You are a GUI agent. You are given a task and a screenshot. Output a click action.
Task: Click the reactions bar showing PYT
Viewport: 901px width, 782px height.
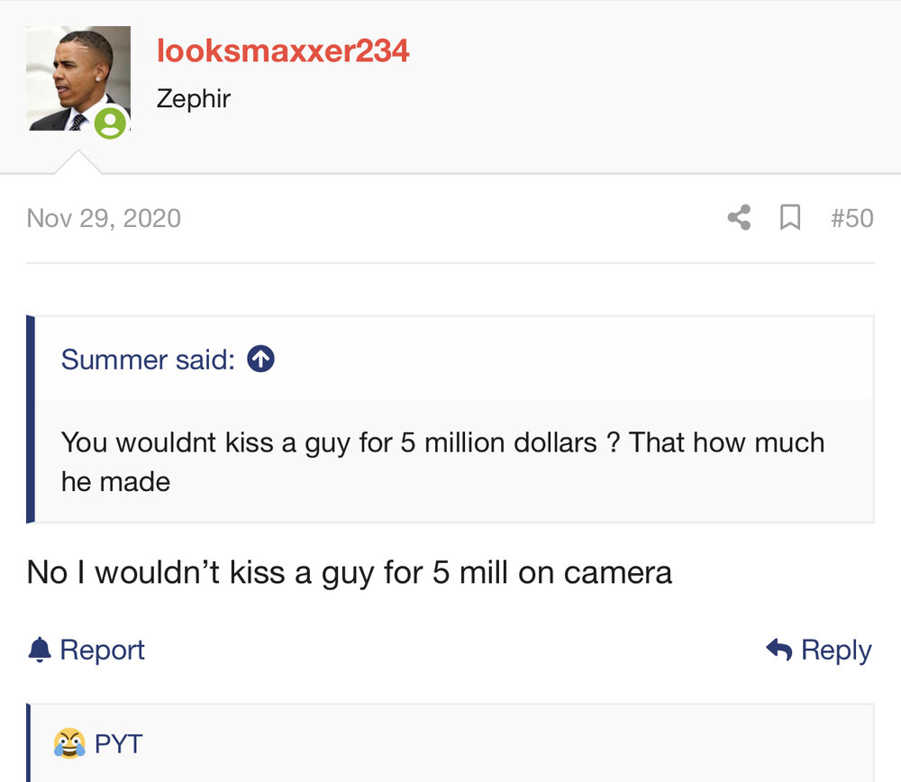[450, 743]
